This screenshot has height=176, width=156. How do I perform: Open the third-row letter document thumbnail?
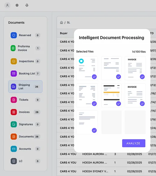tap(87, 122)
